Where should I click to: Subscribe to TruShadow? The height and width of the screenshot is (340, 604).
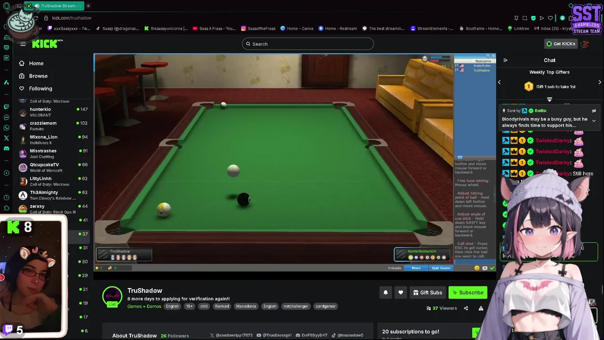pyautogui.click(x=468, y=293)
